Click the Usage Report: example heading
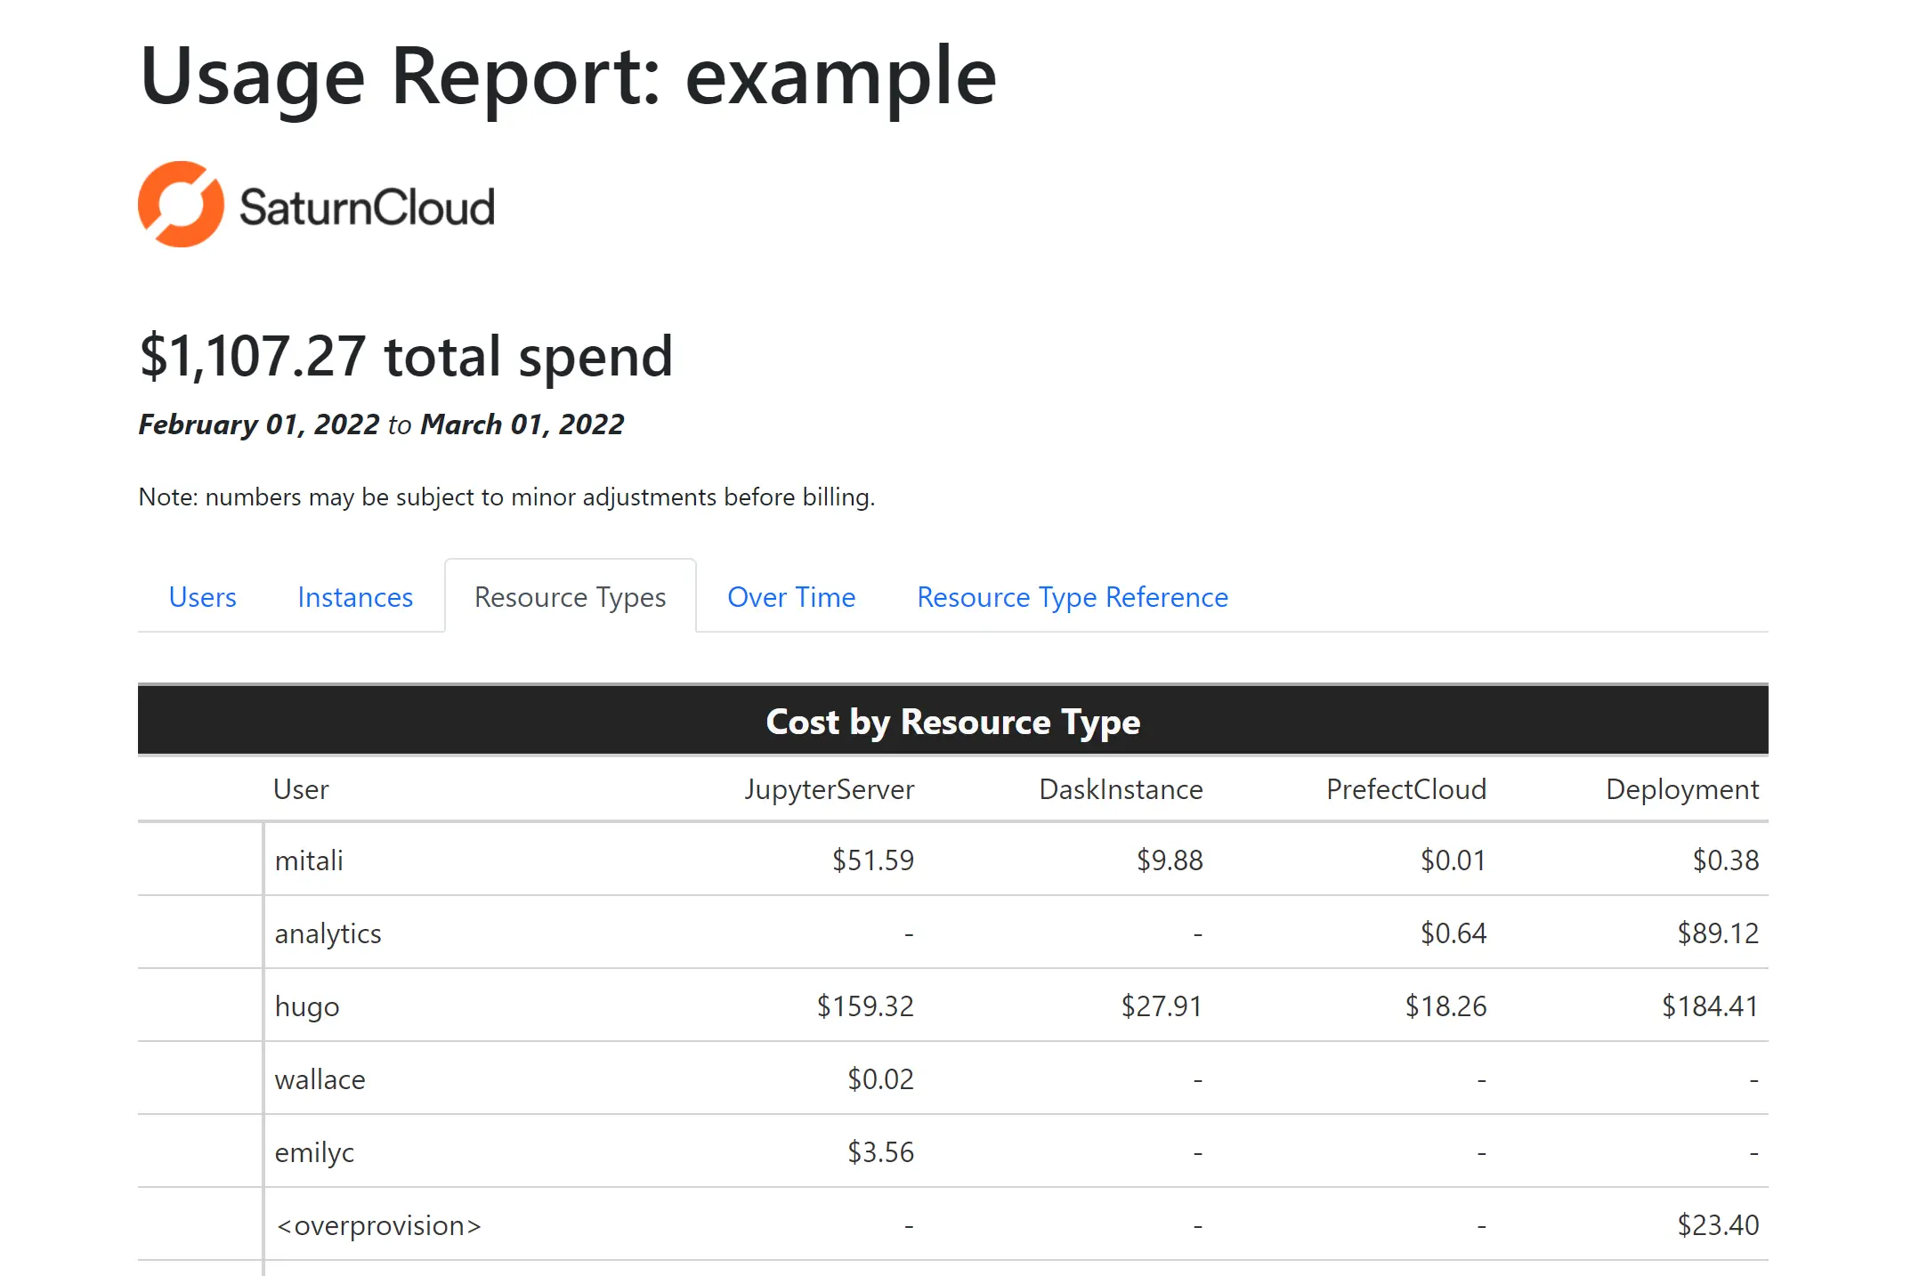The width and height of the screenshot is (1911, 1276). coord(567,76)
